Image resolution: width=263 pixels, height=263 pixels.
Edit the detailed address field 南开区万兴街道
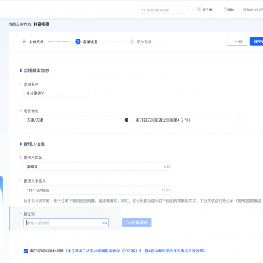[x=186, y=120]
